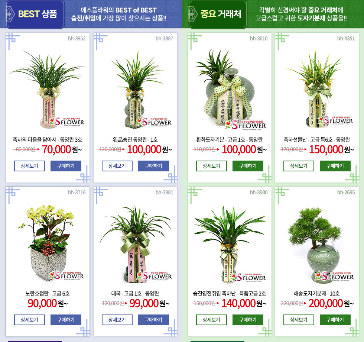
Task: Click 상세보기 for product bh-3981
Action: tap(117, 320)
